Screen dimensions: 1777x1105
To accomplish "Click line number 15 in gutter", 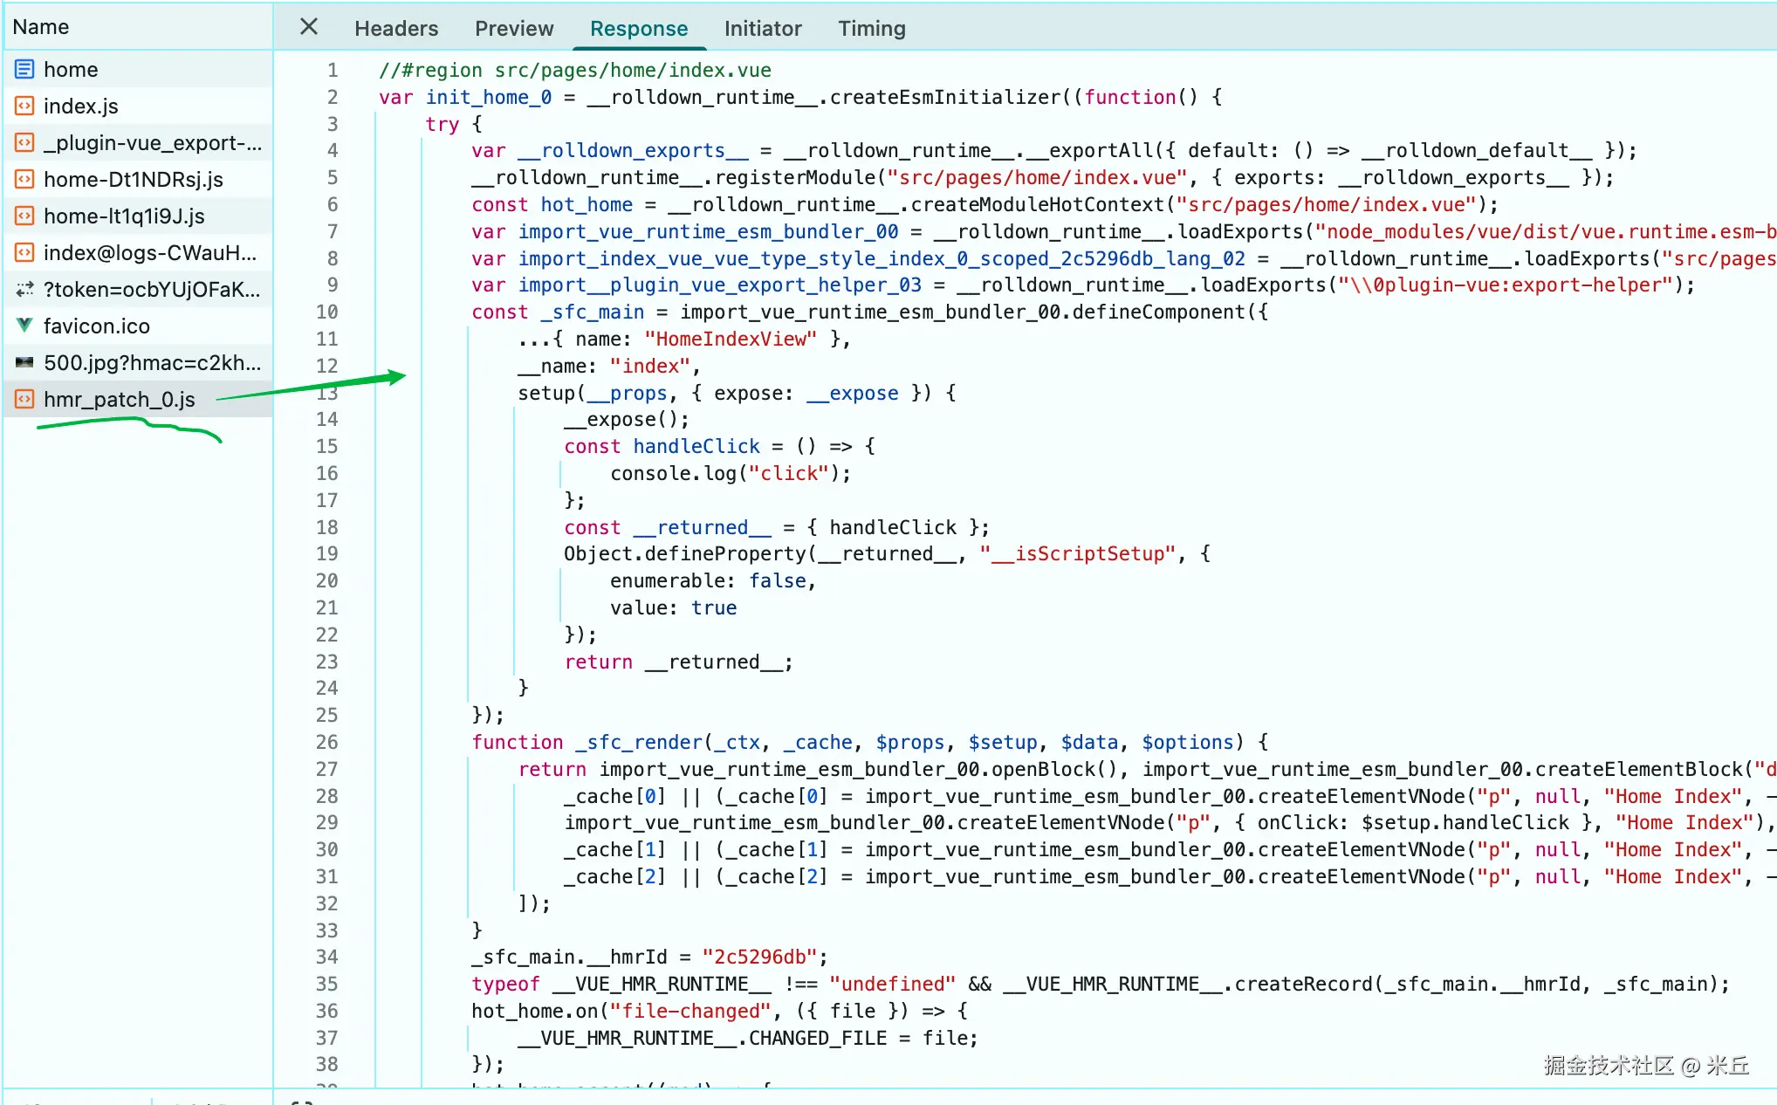I will click(x=326, y=446).
